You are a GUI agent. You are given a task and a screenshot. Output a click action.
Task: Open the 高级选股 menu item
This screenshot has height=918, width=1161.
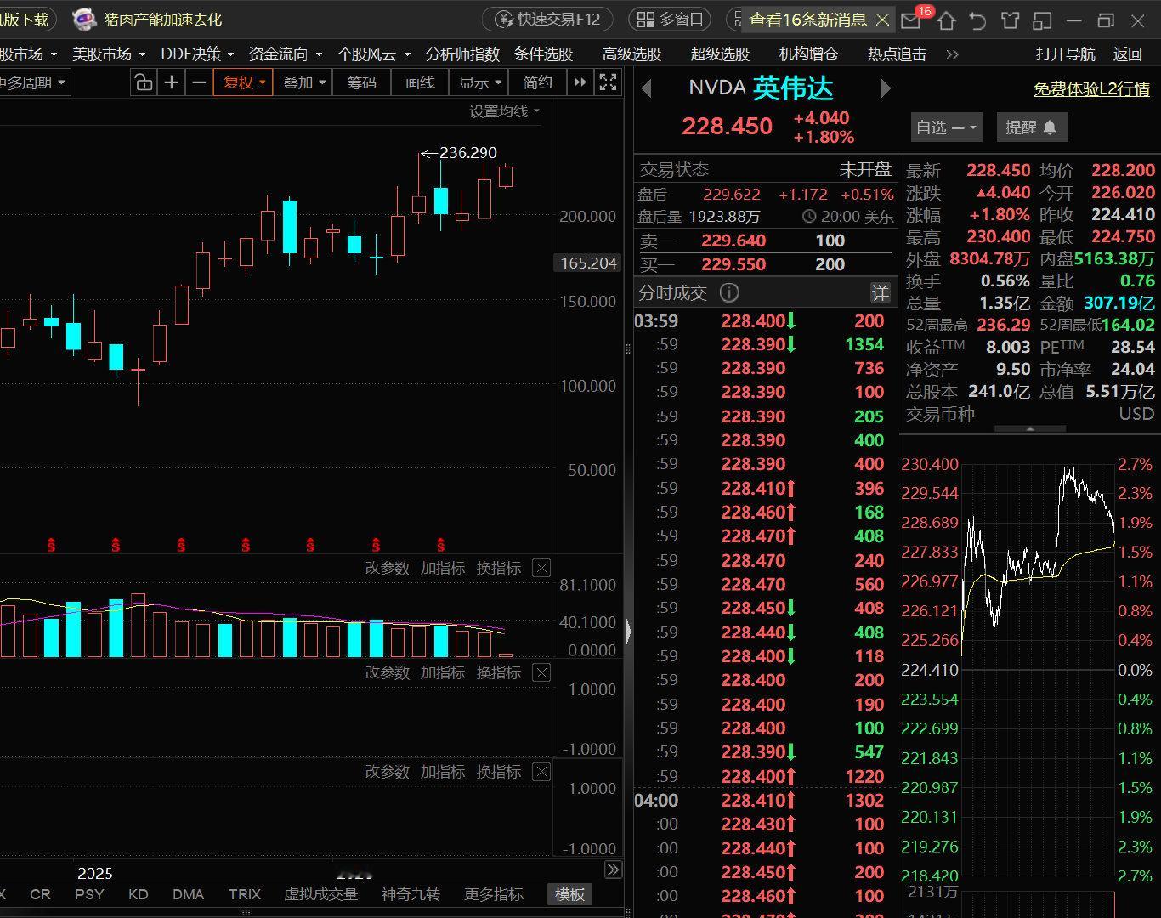(x=631, y=54)
